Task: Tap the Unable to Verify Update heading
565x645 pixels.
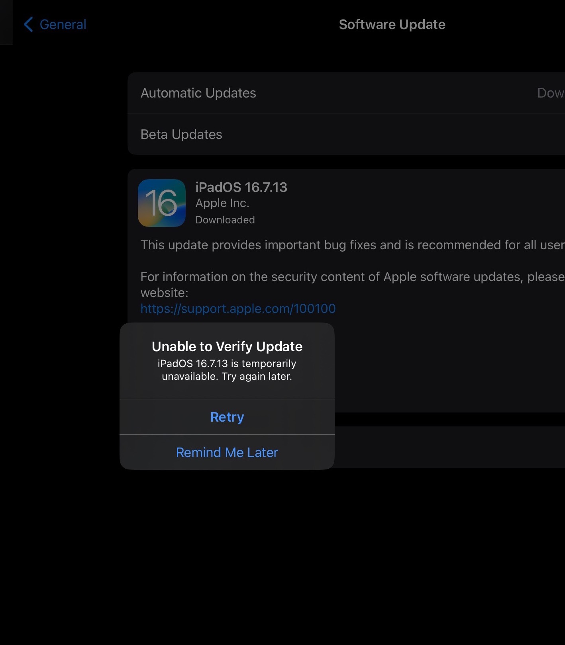Action: click(227, 346)
